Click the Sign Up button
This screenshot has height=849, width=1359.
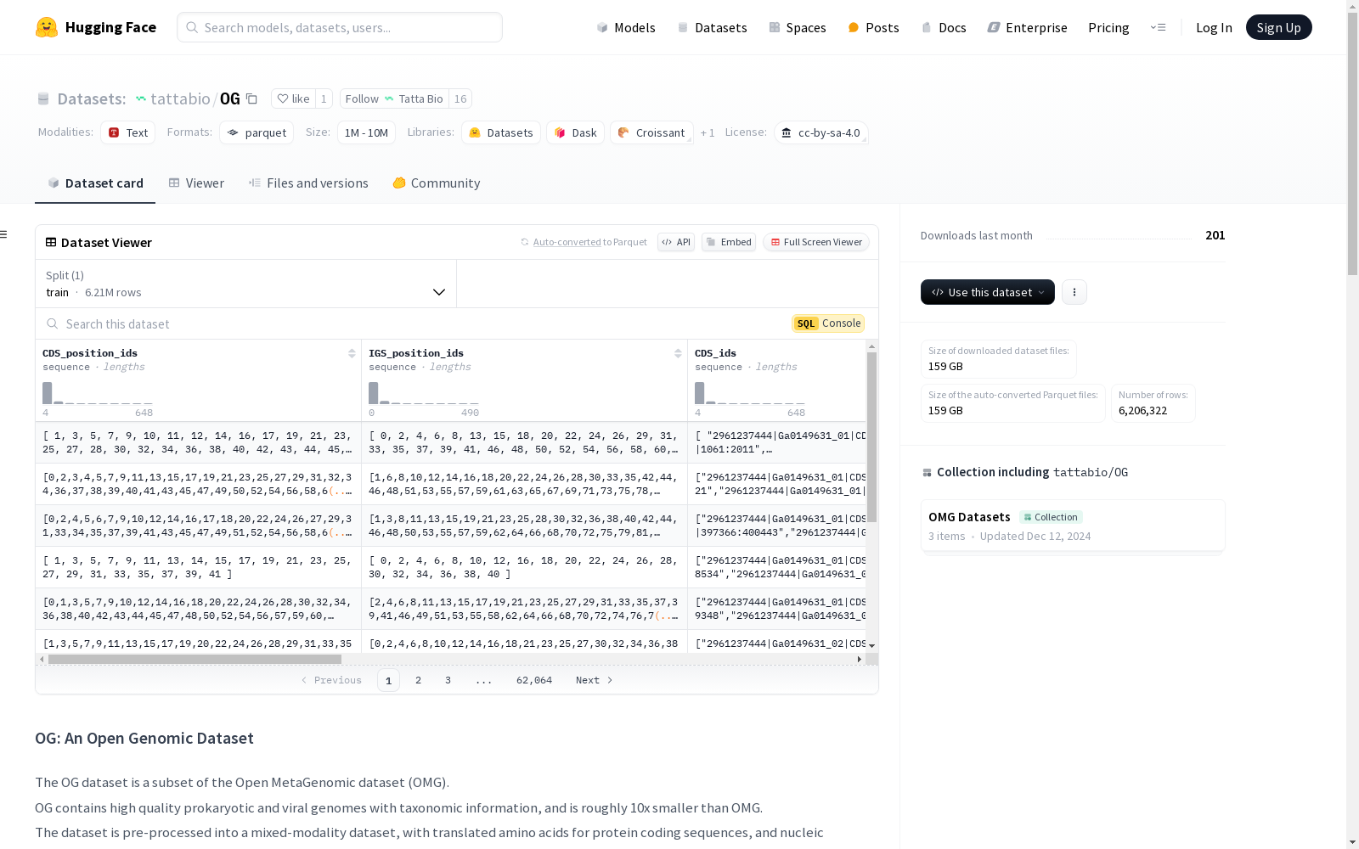click(x=1278, y=27)
